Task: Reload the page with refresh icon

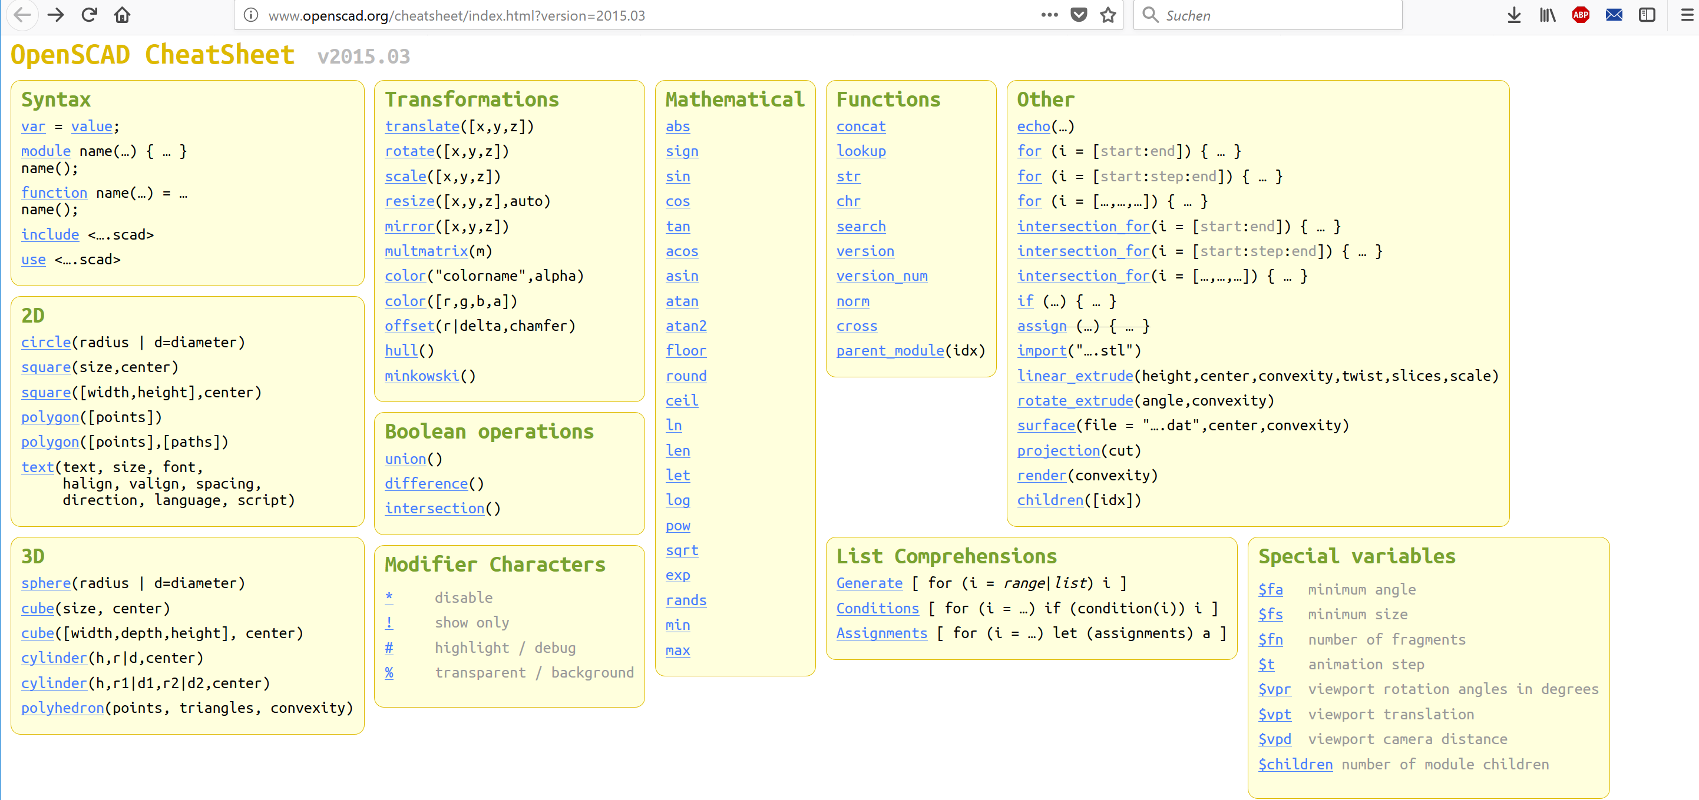Action: click(89, 15)
